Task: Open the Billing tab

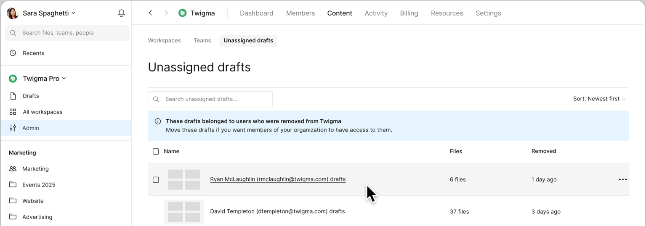Action: coord(409,13)
